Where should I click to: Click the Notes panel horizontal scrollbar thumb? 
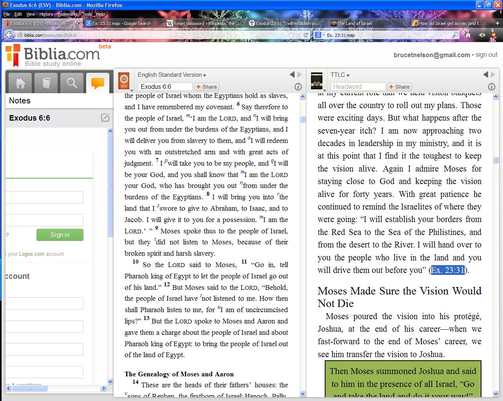[x=30, y=388]
